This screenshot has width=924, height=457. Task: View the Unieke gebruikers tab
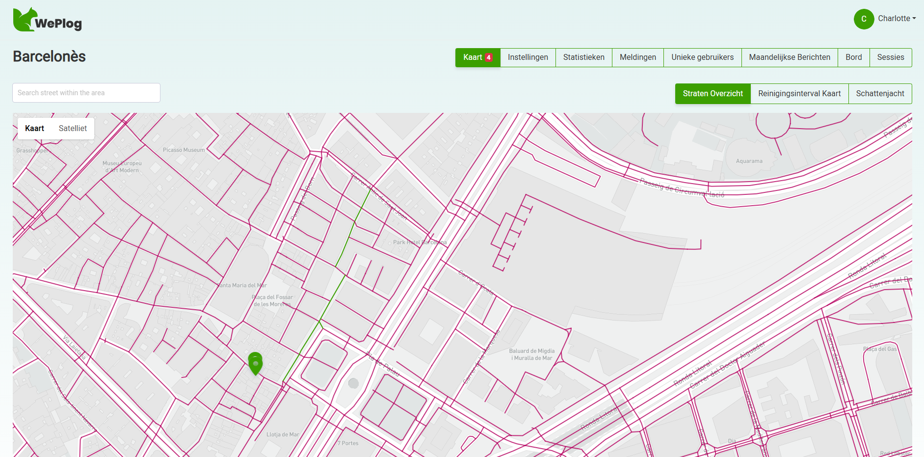[702, 57]
